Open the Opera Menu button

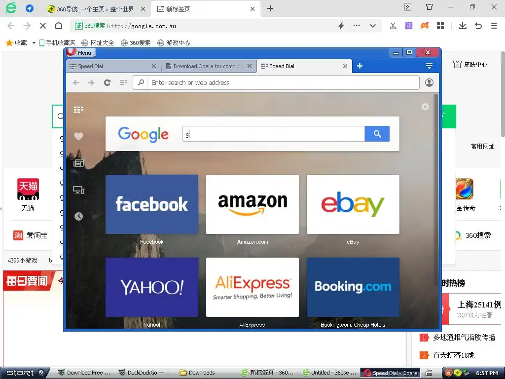click(79, 52)
